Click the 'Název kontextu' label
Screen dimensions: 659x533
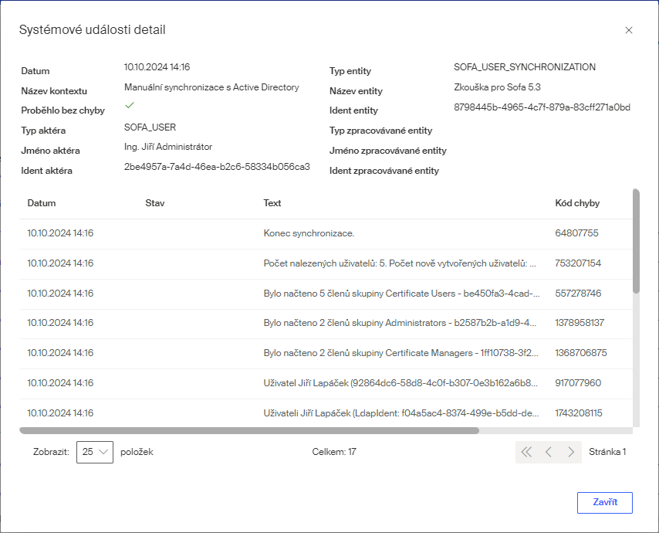pyautogui.click(x=54, y=91)
